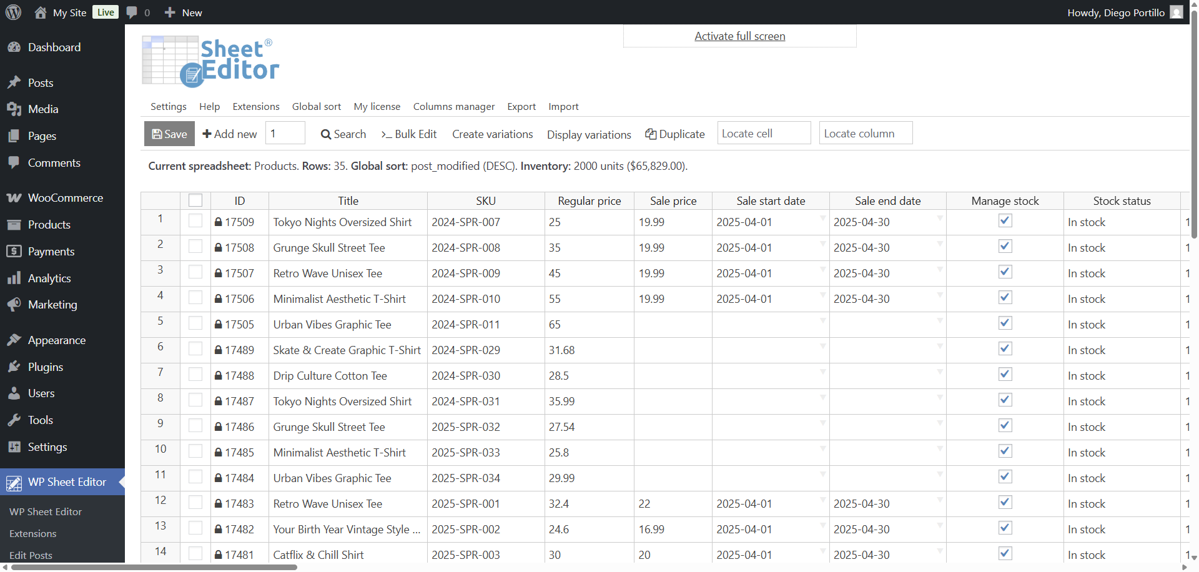1199x572 pixels.
Task: Click the Plugins icon in sidebar
Action: click(14, 367)
